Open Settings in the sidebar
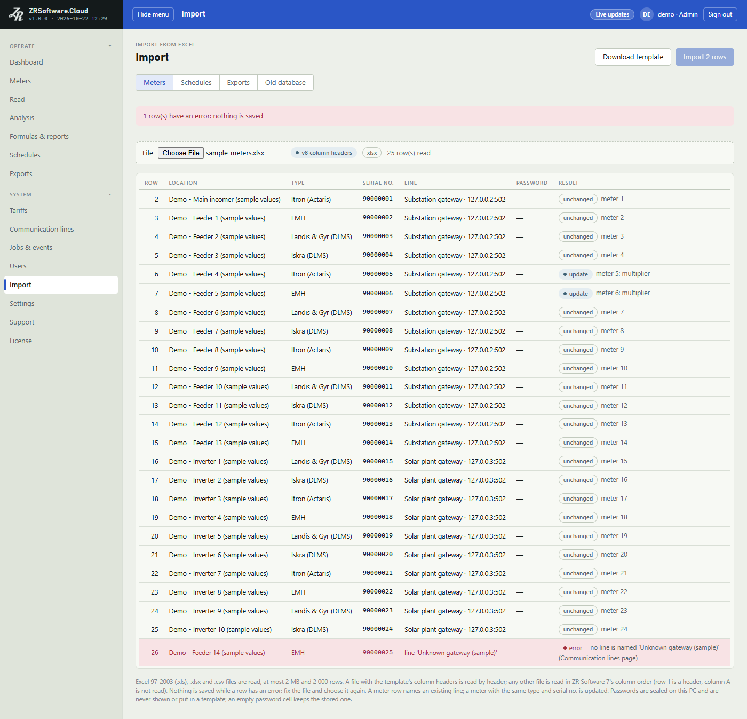 (x=61, y=304)
